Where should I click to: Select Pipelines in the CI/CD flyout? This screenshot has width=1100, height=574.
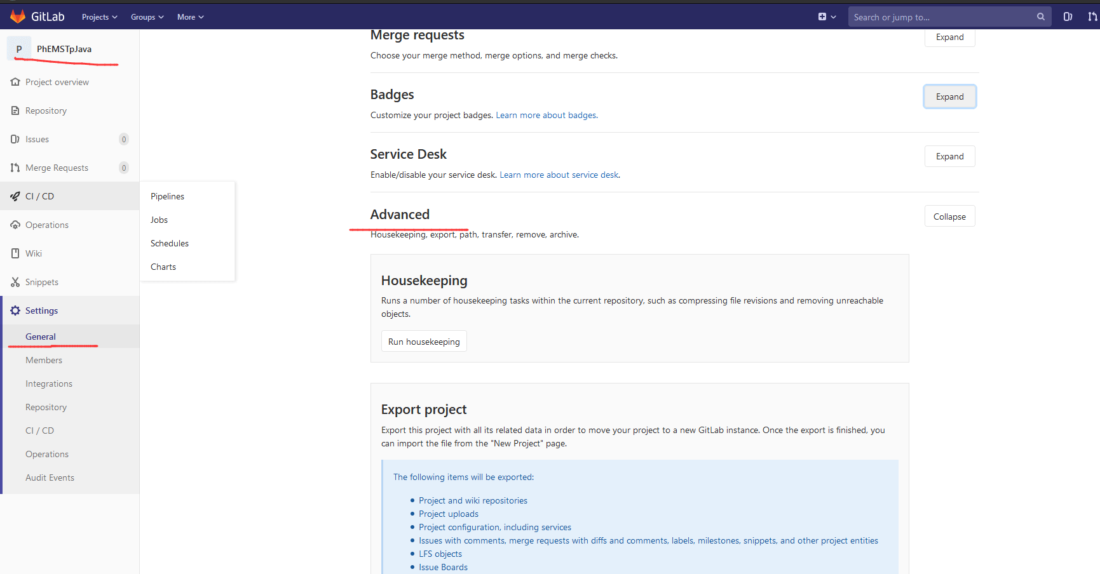(167, 196)
